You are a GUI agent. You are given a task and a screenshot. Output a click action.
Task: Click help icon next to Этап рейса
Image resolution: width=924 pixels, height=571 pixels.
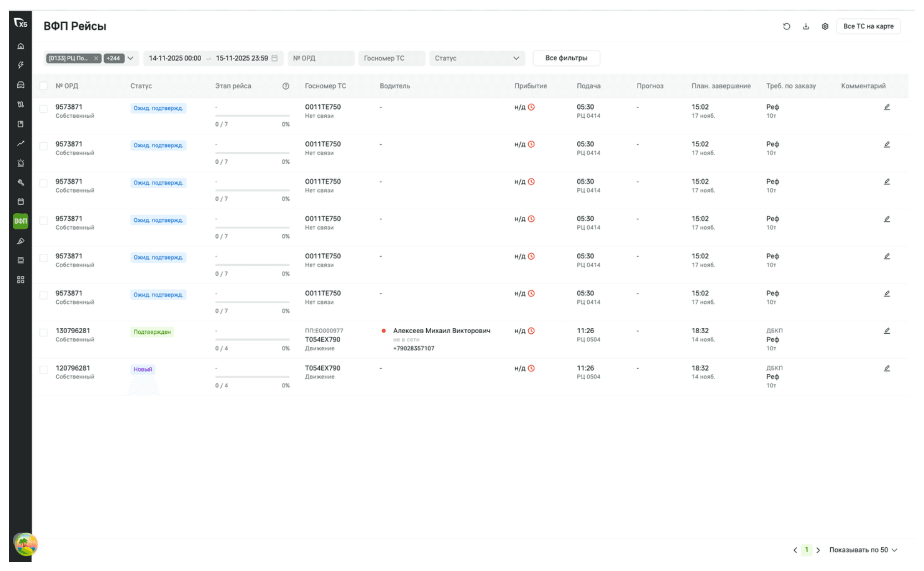286,86
